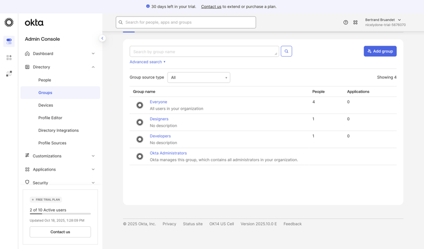
Task: Click the Directory book icon
Action: pyautogui.click(x=28, y=67)
